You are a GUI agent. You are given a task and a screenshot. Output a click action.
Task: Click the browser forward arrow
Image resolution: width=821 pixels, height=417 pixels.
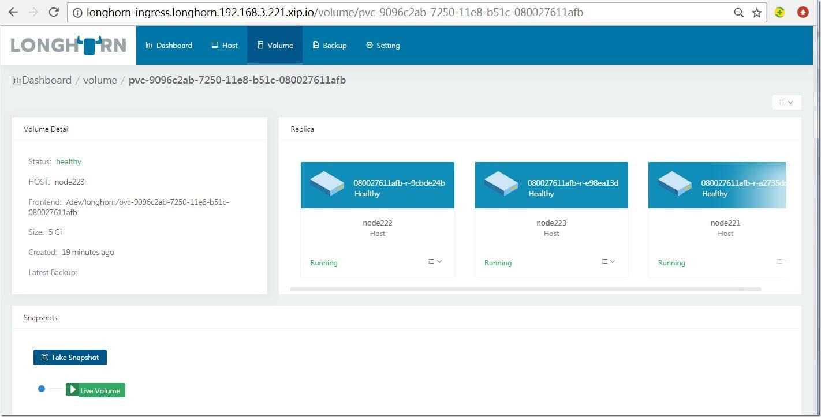coord(33,12)
